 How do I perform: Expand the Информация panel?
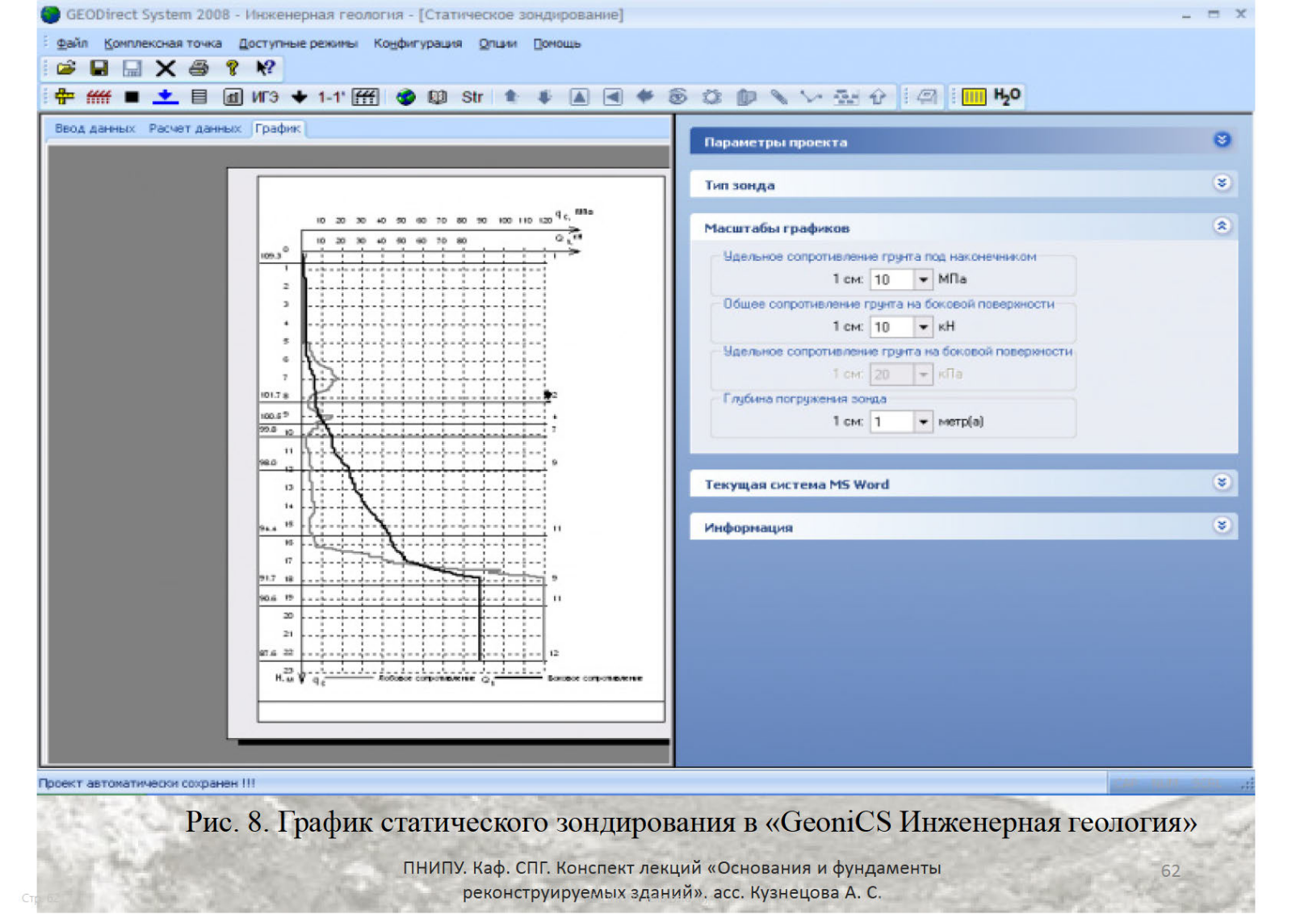tap(1222, 526)
